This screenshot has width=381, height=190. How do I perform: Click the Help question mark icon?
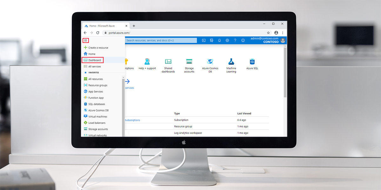click(235, 41)
